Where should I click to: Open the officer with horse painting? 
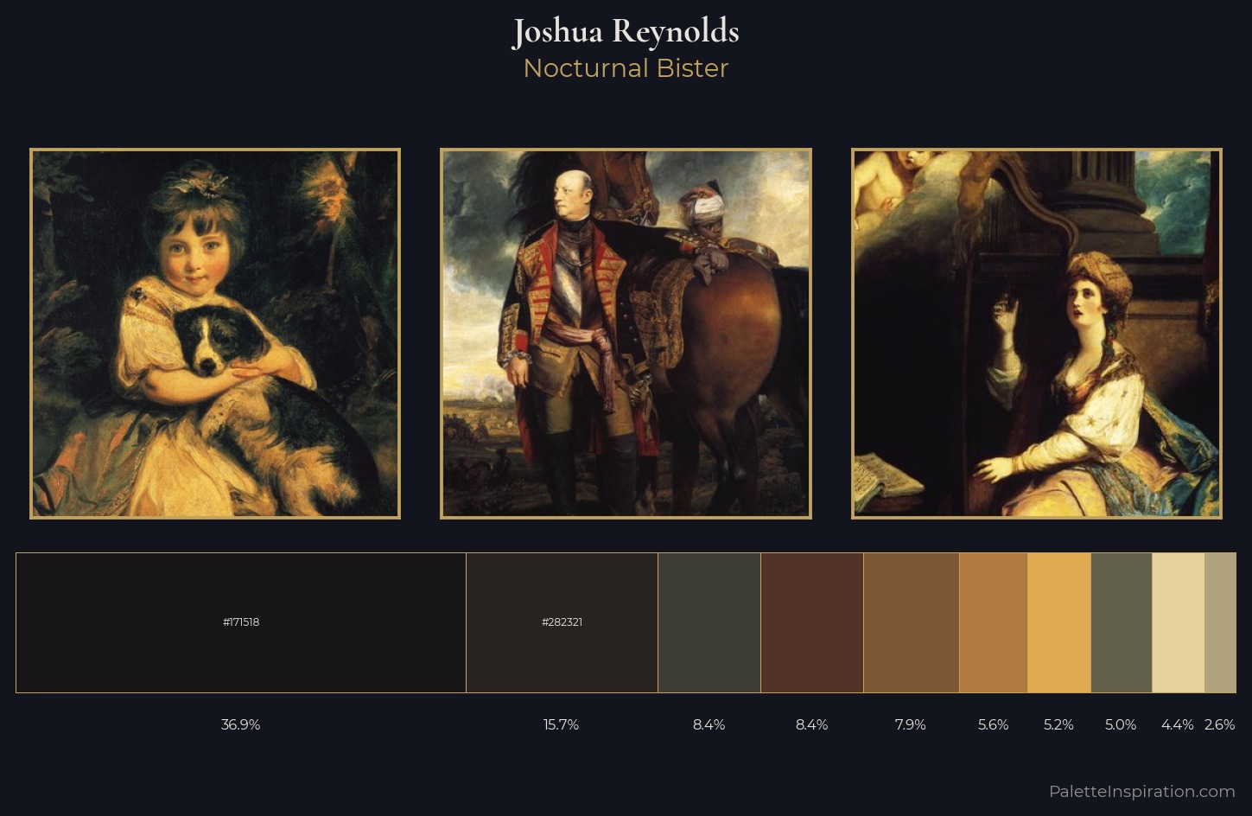626,334
